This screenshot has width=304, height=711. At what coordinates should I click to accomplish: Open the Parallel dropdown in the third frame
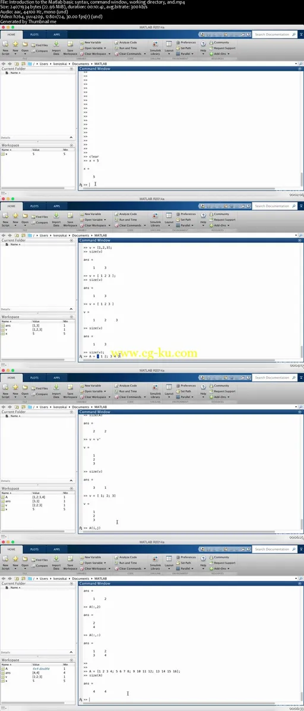pos(186,397)
